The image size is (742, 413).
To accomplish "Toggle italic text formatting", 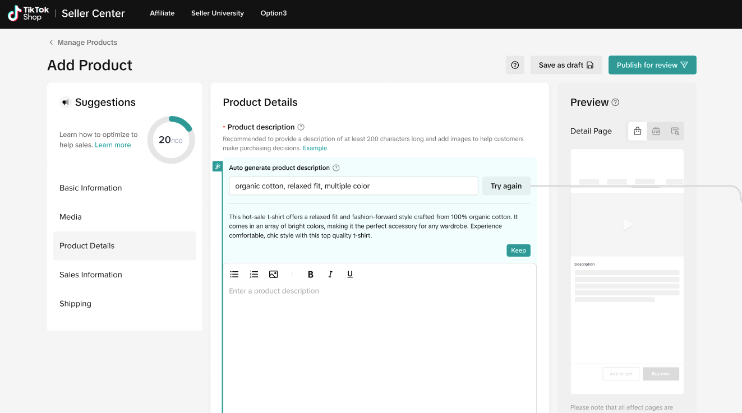I will pos(330,274).
